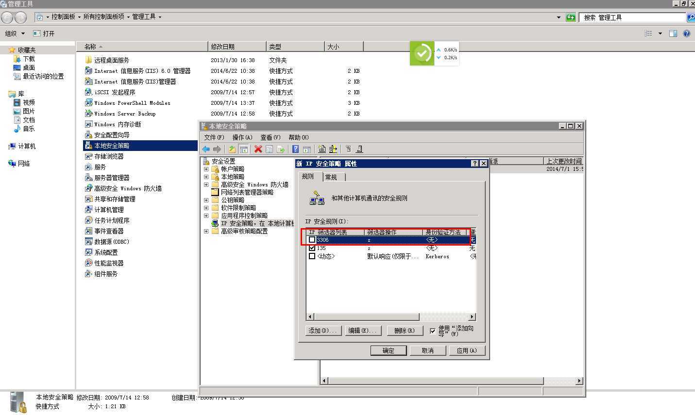Toggle the show/hide action pane icon
The width and height of the screenshot is (695, 415).
point(306,149)
